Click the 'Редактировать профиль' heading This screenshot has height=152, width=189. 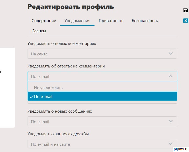pos(71,7)
